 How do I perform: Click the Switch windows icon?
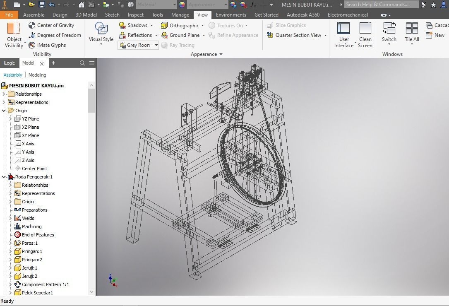(x=389, y=28)
